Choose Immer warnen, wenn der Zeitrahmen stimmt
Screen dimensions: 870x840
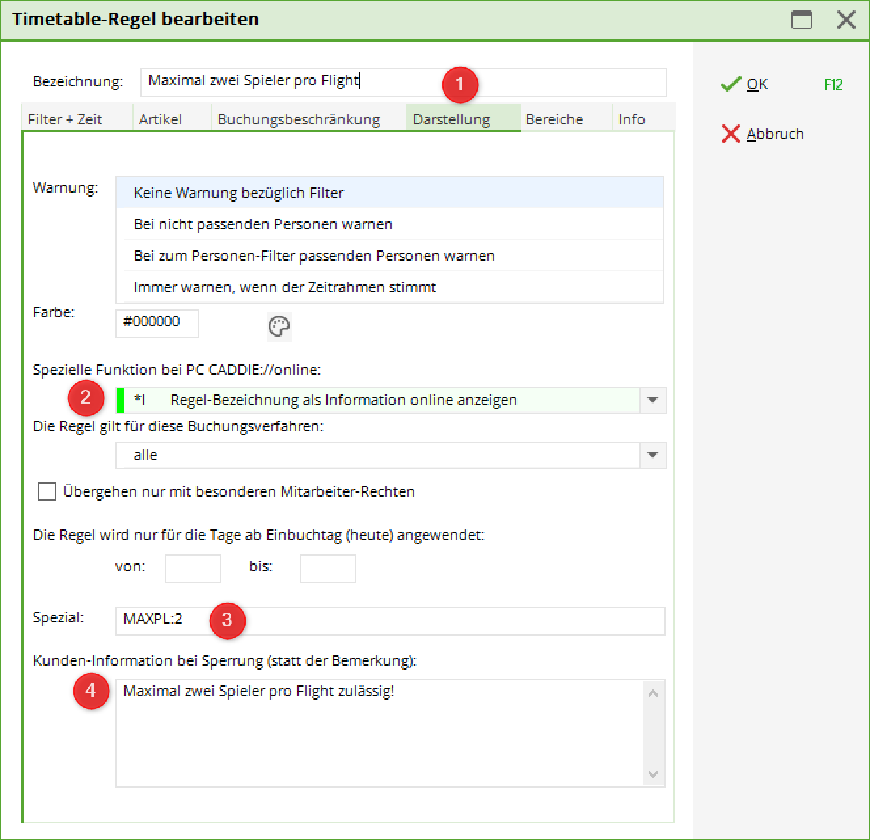285,287
